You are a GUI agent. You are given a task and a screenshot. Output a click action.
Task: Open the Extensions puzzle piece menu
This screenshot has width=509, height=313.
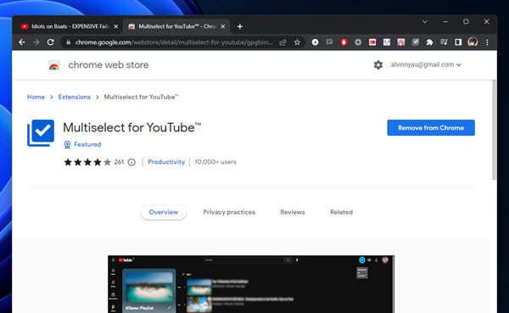(x=429, y=42)
